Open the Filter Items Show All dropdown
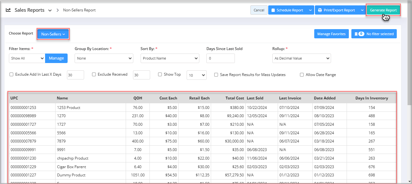This screenshot has height=184, width=412. [x=27, y=58]
